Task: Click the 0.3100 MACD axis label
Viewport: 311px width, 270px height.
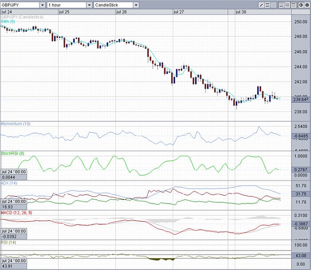Action: (301, 215)
